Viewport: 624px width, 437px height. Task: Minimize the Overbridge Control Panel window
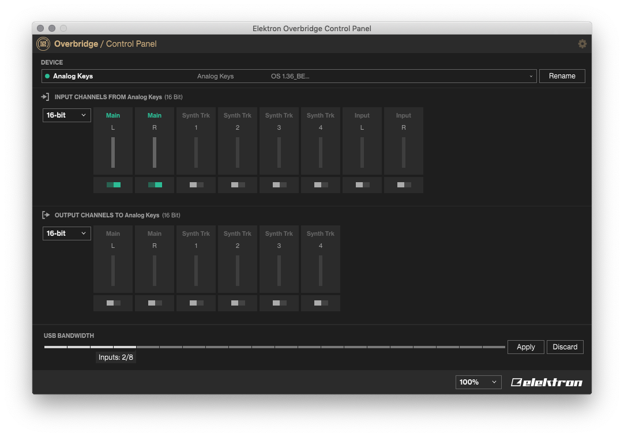52,28
